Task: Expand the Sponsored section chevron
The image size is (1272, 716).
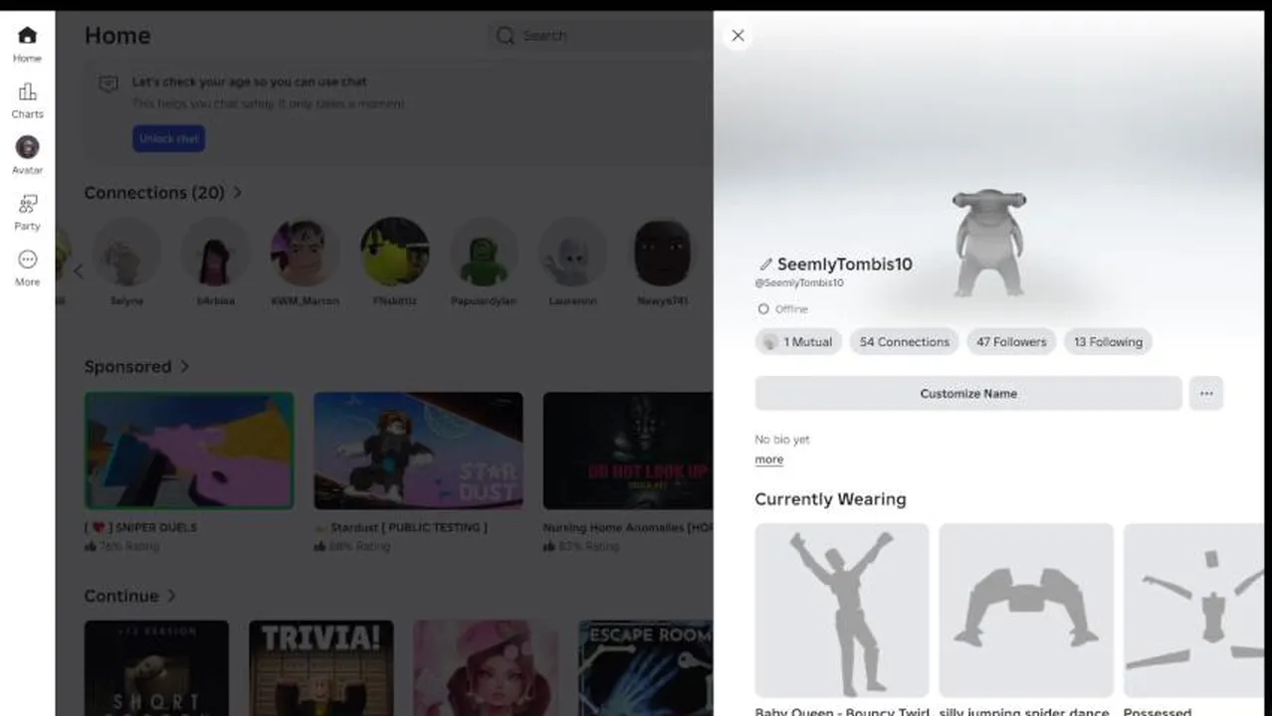Action: (185, 367)
